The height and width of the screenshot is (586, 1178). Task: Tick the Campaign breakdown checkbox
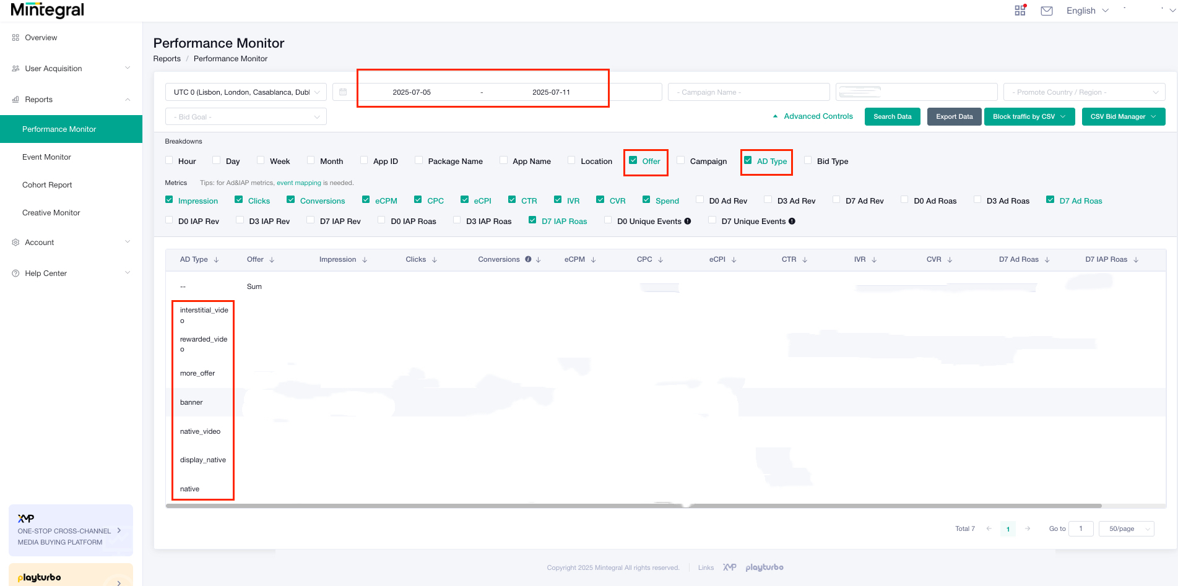point(680,160)
